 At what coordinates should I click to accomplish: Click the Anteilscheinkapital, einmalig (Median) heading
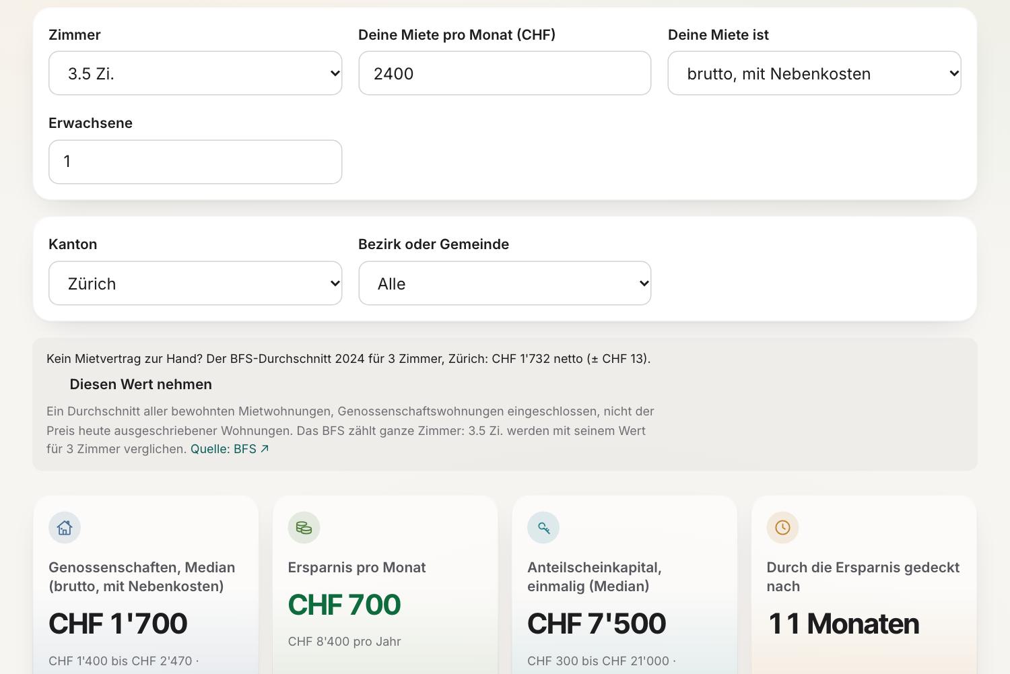[595, 577]
